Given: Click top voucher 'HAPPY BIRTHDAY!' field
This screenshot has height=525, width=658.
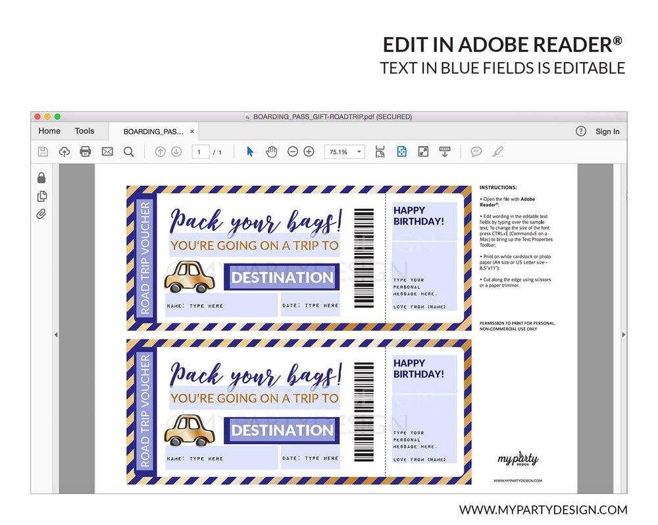Looking at the screenshot, I should point(424,221).
